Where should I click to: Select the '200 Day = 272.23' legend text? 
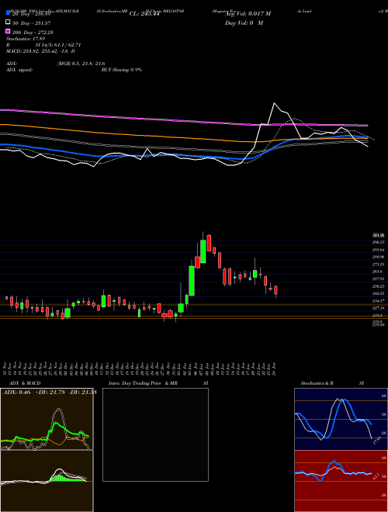[x=33, y=32]
